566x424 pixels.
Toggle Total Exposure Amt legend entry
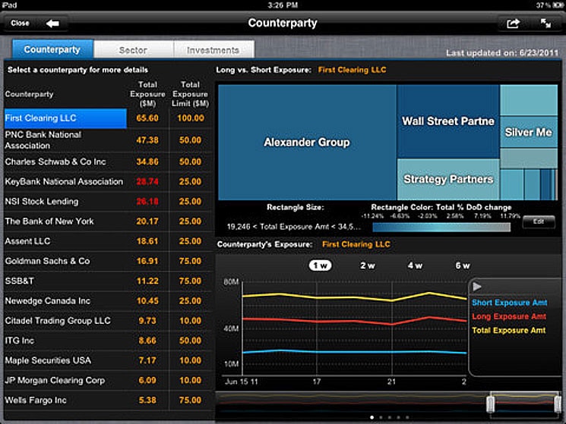pyautogui.click(x=508, y=330)
